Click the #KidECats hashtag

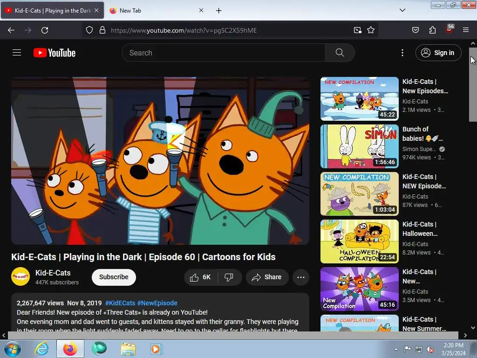pos(120,303)
